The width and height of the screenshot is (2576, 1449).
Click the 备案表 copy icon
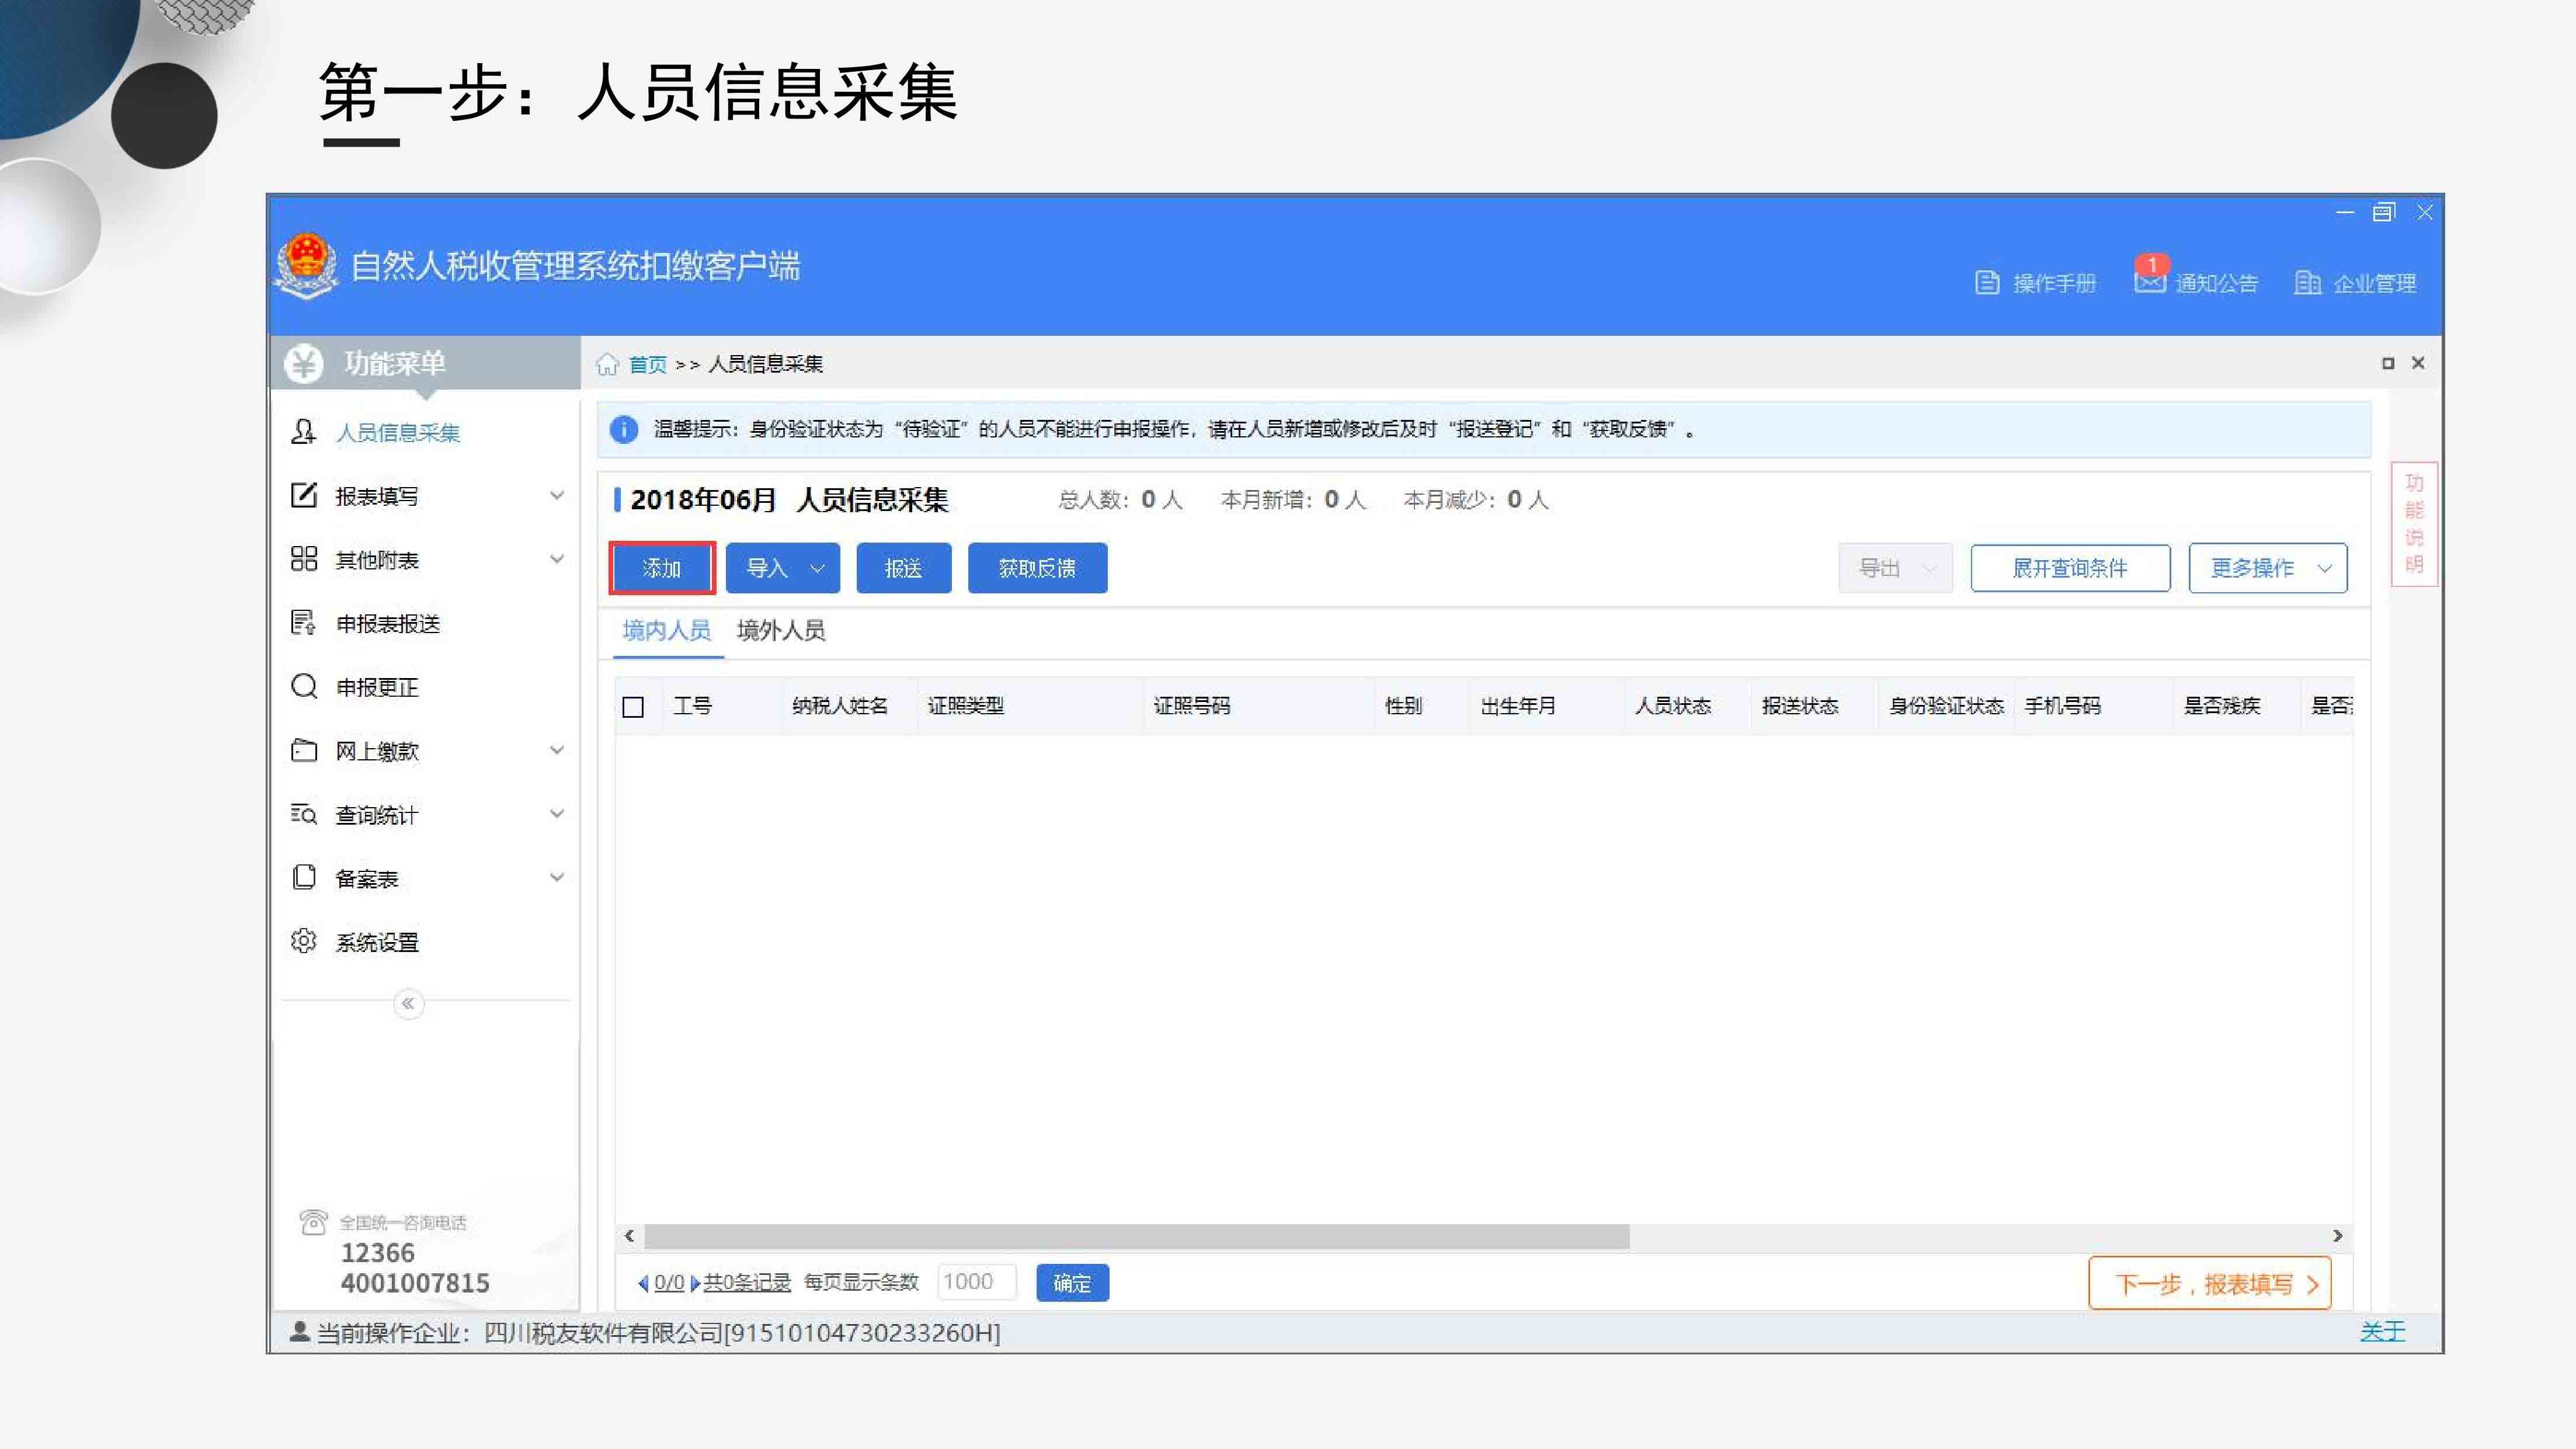[x=303, y=877]
